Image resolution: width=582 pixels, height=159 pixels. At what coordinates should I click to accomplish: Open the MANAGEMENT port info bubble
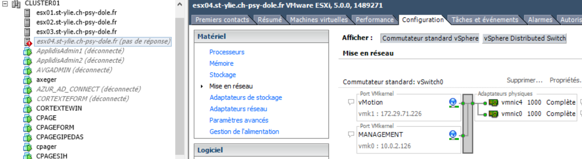[351, 134]
